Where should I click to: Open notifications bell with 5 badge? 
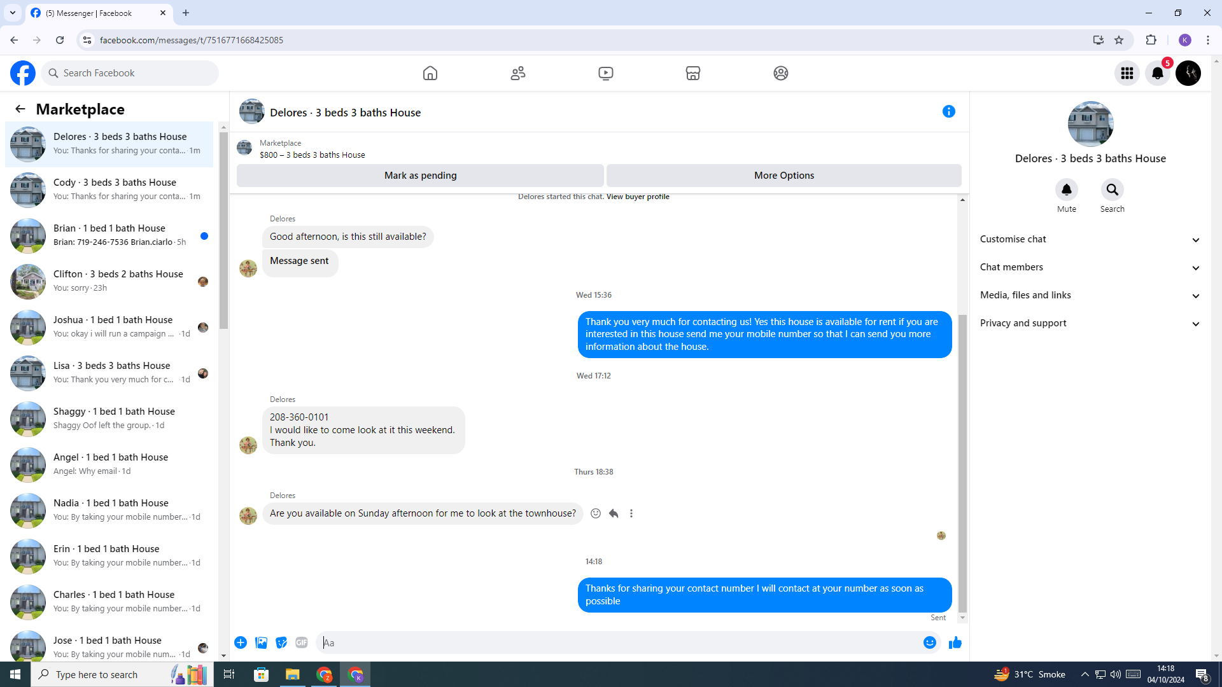click(x=1158, y=73)
